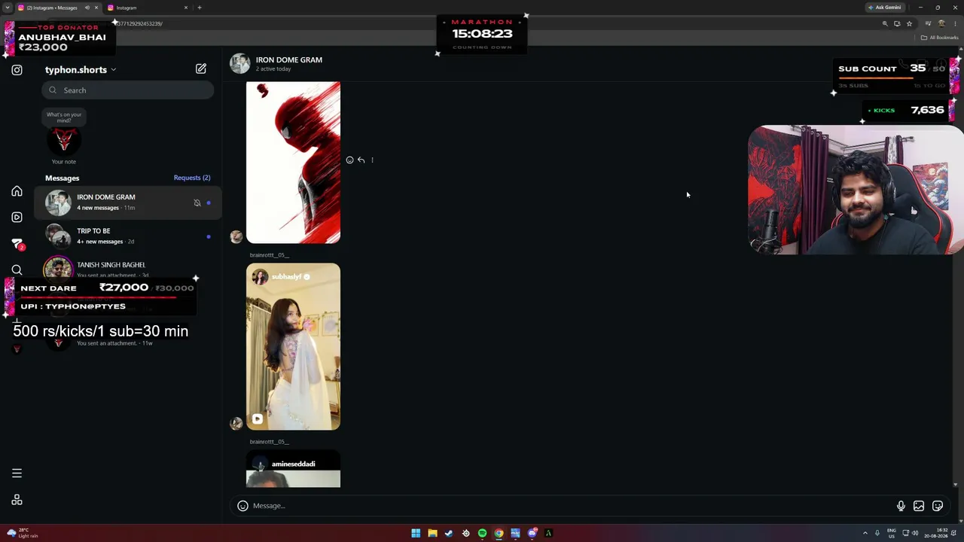The width and height of the screenshot is (964, 542).
Task: Switch to second Instagram tab
Action: [148, 8]
